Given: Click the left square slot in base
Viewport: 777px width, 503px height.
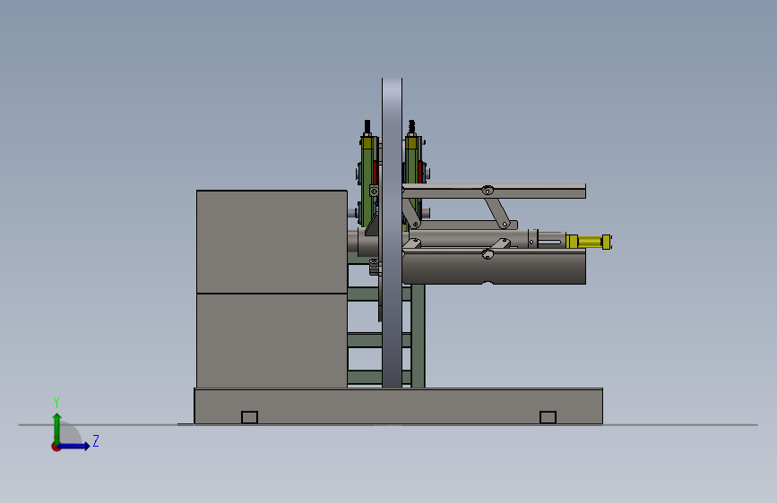Looking at the screenshot, I should point(249,417).
